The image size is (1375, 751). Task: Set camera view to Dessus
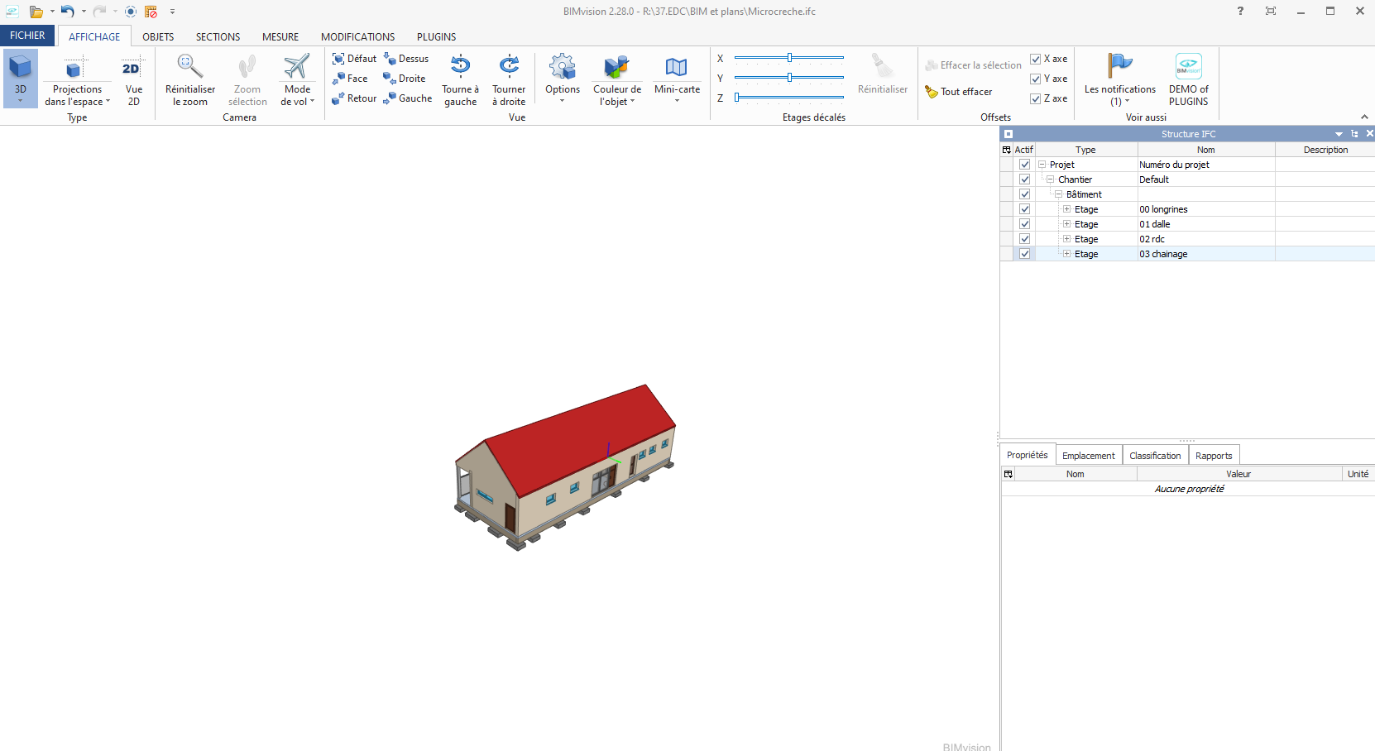[x=406, y=58]
